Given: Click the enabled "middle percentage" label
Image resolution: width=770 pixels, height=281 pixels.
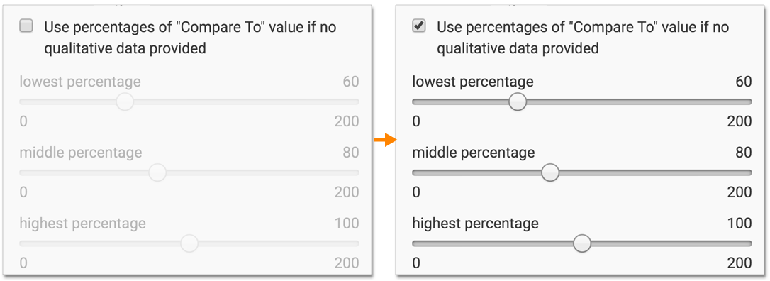Looking at the screenshot, I should point(474,153).
